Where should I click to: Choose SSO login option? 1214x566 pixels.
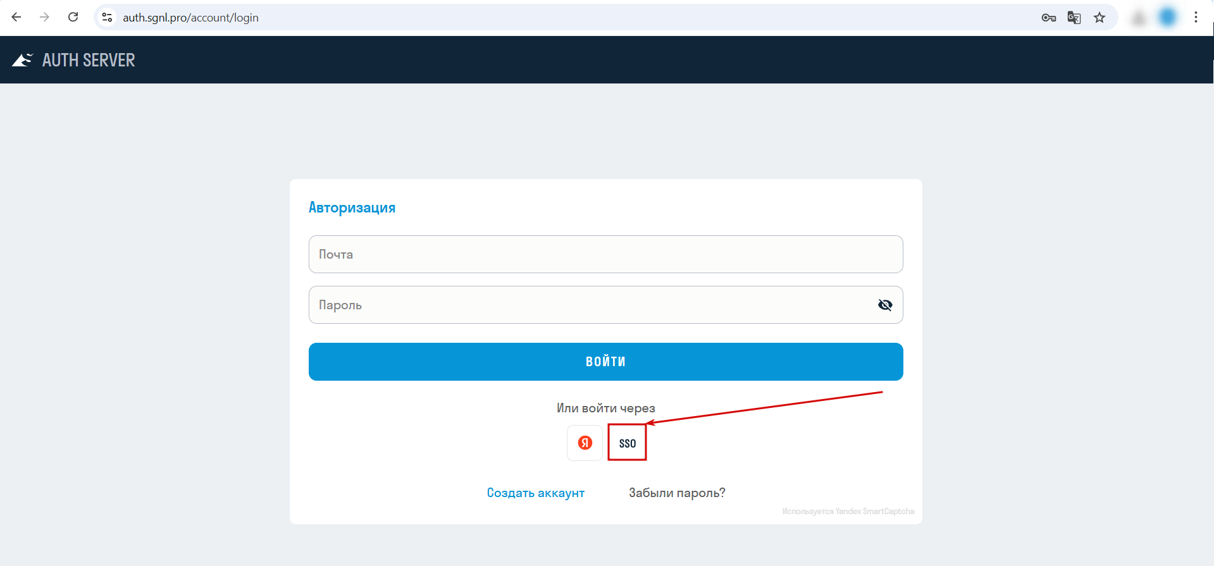coord(627,443)
